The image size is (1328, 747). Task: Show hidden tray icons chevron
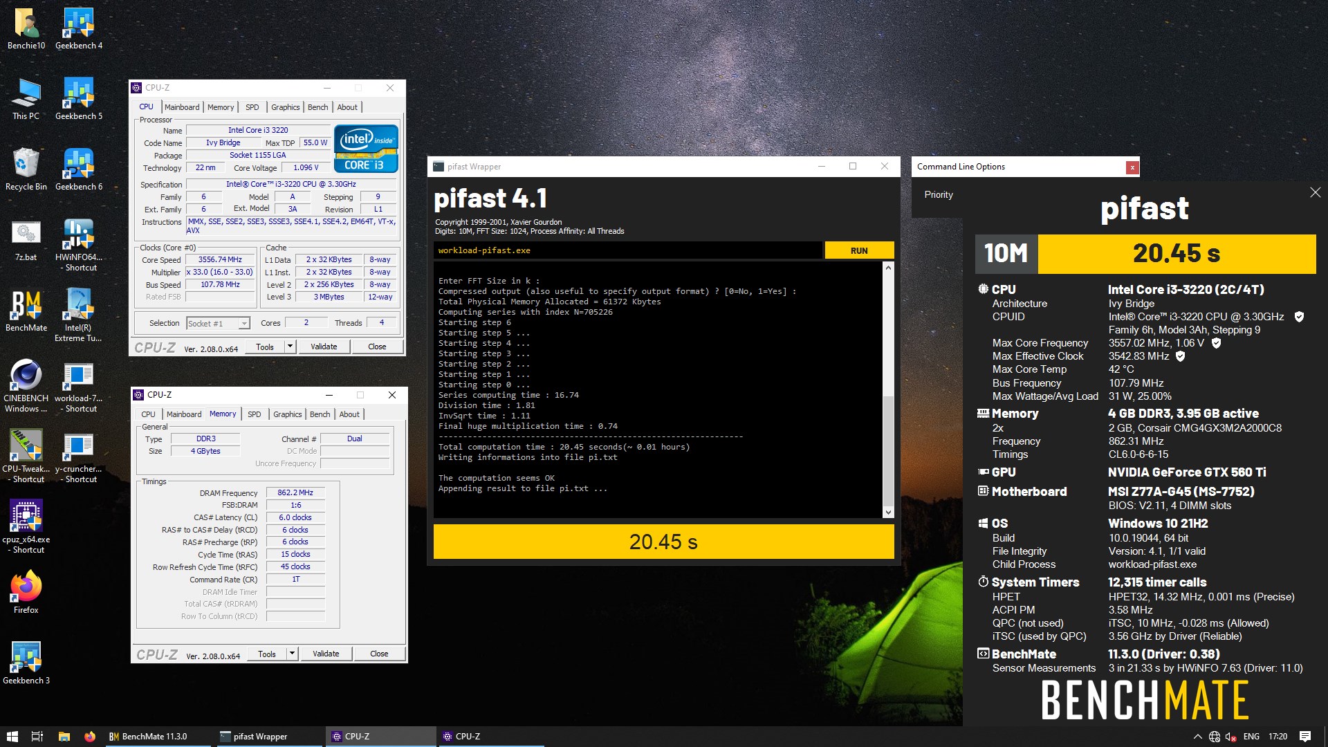coord(1197,737)
